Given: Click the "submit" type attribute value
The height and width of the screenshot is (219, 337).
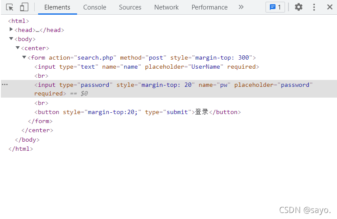Looking at the screenshot, I should pos(177,112).
